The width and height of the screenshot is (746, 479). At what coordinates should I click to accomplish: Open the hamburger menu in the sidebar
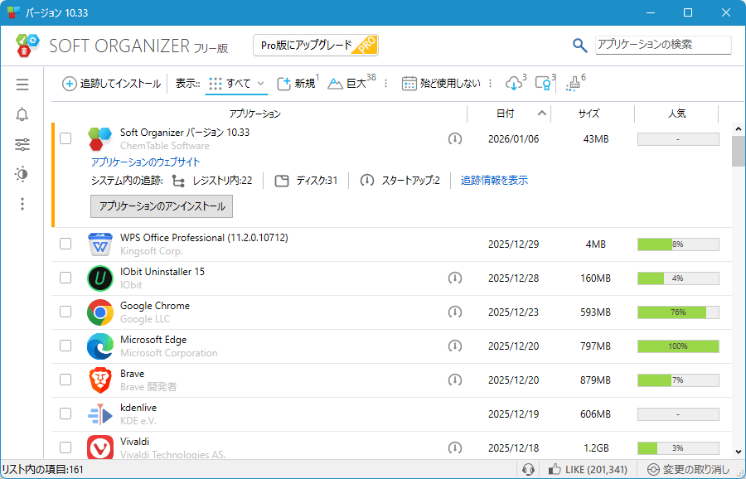coord(22,85)
